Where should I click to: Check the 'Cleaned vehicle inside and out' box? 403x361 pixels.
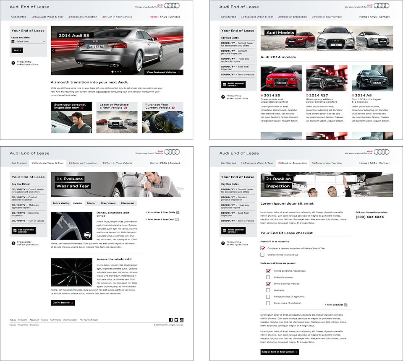[x=262, y=255]
